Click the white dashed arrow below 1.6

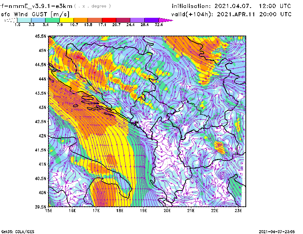point(11,20)
